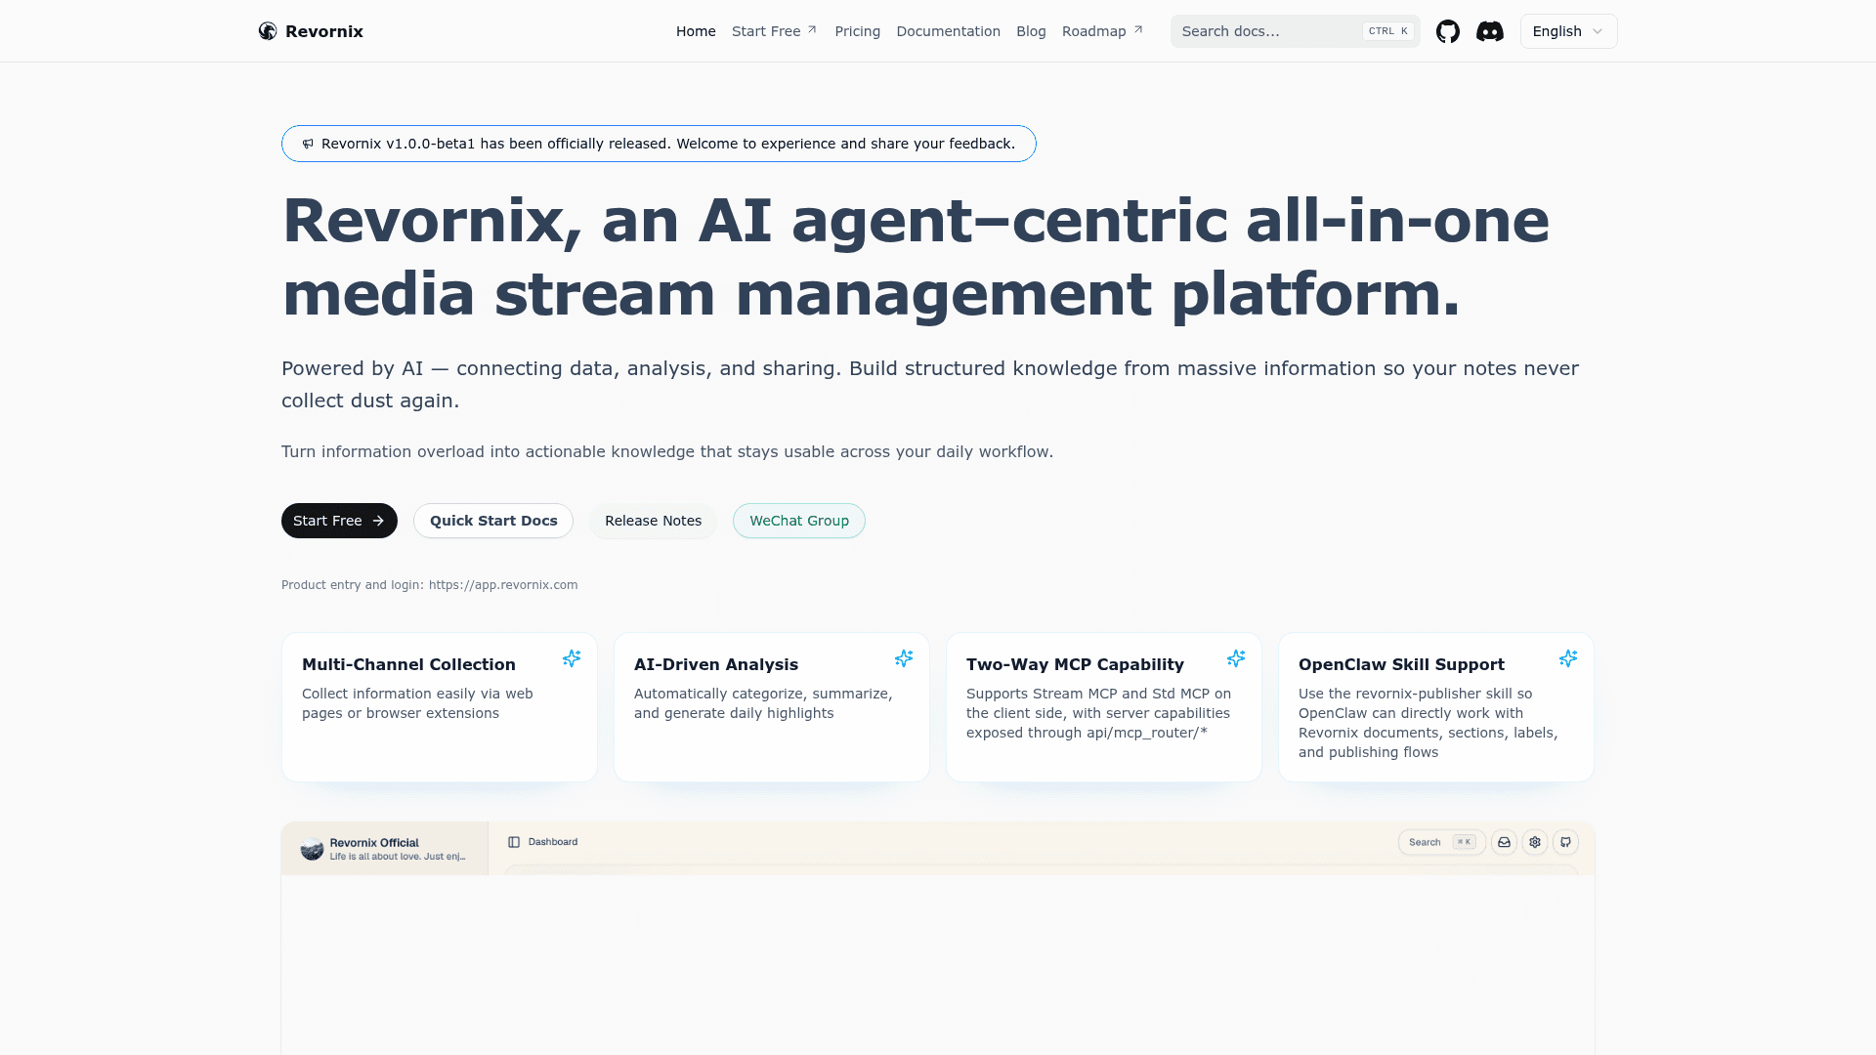Viewport: 1876px width, 1055px height.
Task: Select the OpenClaw Skill Support card title
Action: click(x=1401, y=664)
